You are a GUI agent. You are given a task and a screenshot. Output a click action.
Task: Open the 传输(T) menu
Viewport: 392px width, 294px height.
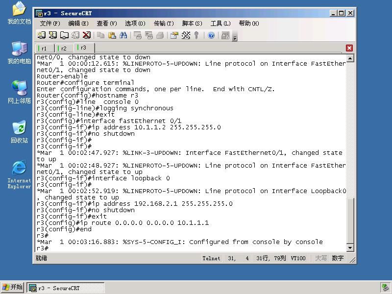(164, 24)
